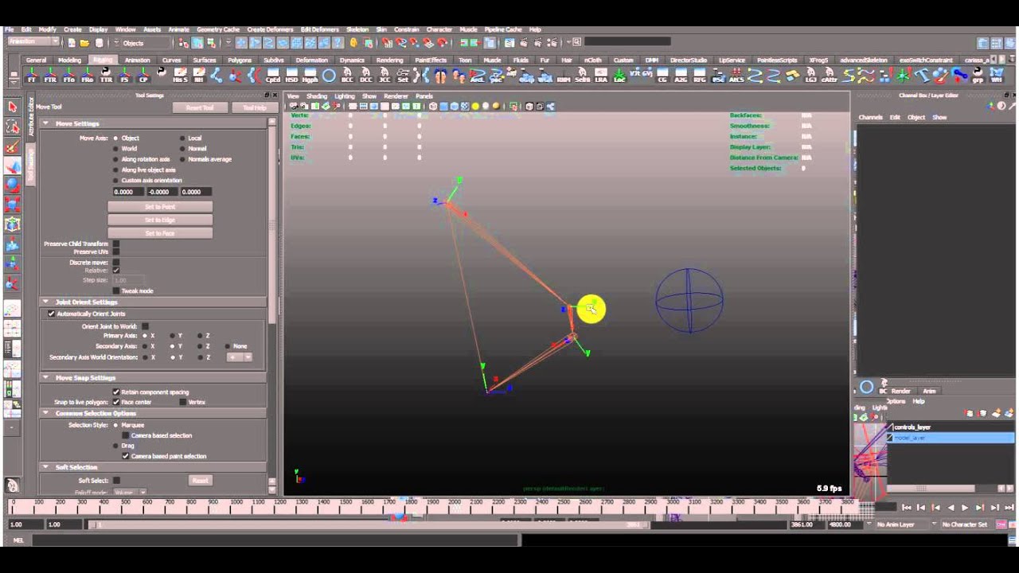The image size is (1019, 573).
Task: Expand the Soft Selection section
Action: [46, 466]
